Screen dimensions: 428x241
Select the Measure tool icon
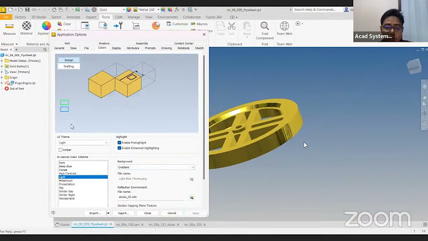pyautogui.click(x=9, y=26)
